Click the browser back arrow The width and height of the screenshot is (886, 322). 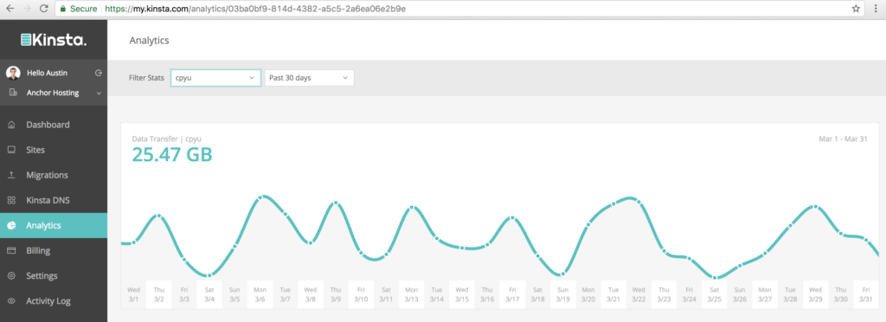pyautogui.click(x=10, y=9)
